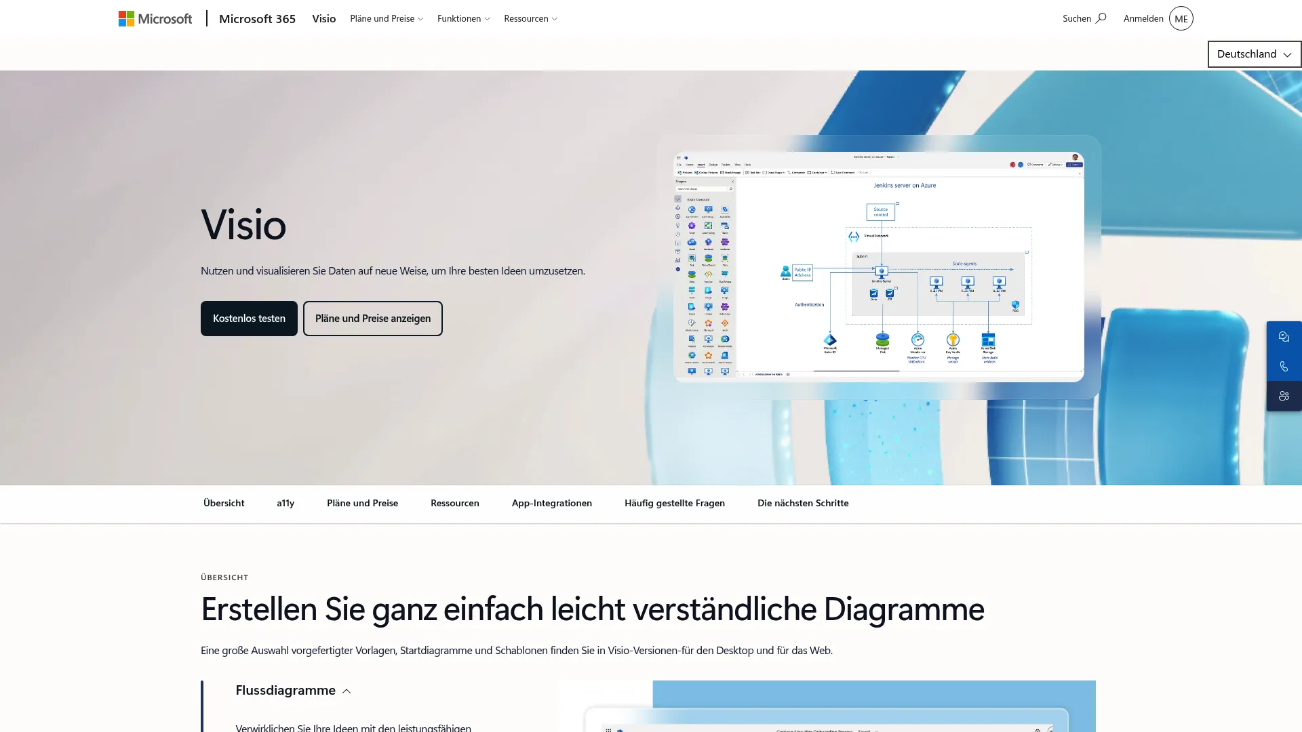Viewport: 1302px width, 732px height.
Task: Click the Visio hero heading
Action: (243, 224)
